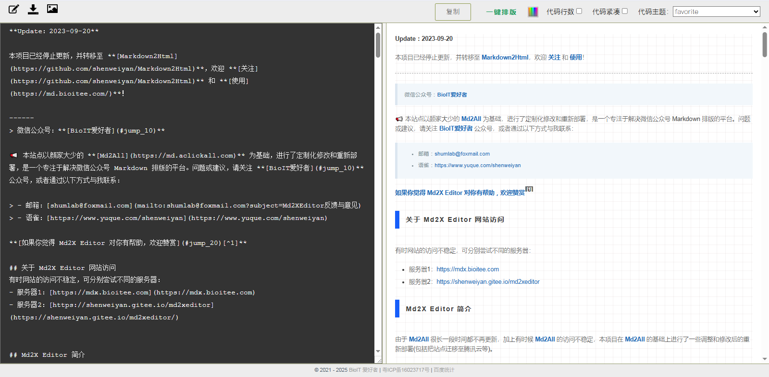This screenshot has height=377, width=769.
Task: Click the editor scrollbar up arrow
Action: 378,27
